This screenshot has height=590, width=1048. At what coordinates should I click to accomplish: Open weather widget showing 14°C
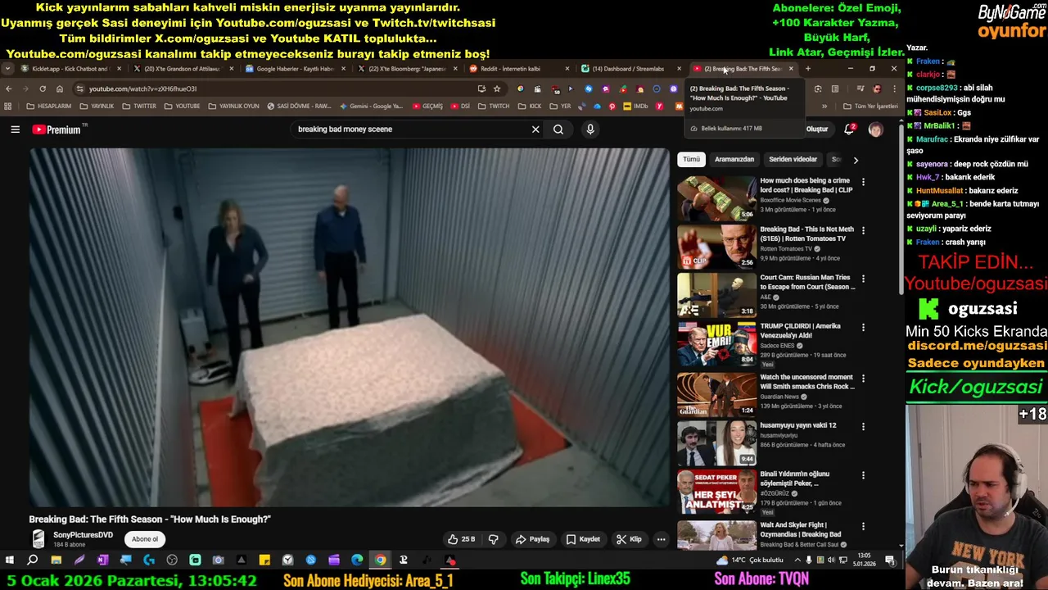click(x=749, y=560)
